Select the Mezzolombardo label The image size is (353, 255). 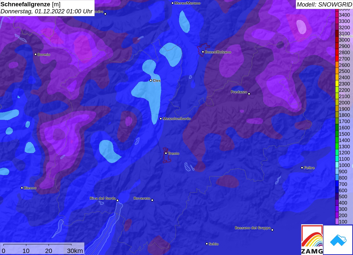point(177,119)
